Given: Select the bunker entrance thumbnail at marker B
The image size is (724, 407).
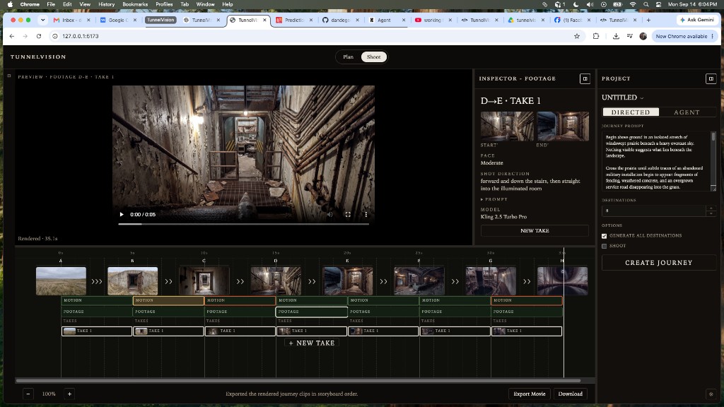Looking at the screenshot, I should click(132, 281).
